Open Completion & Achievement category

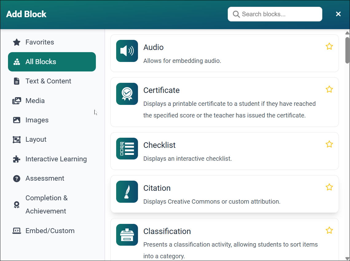click(x=52, y=205)
